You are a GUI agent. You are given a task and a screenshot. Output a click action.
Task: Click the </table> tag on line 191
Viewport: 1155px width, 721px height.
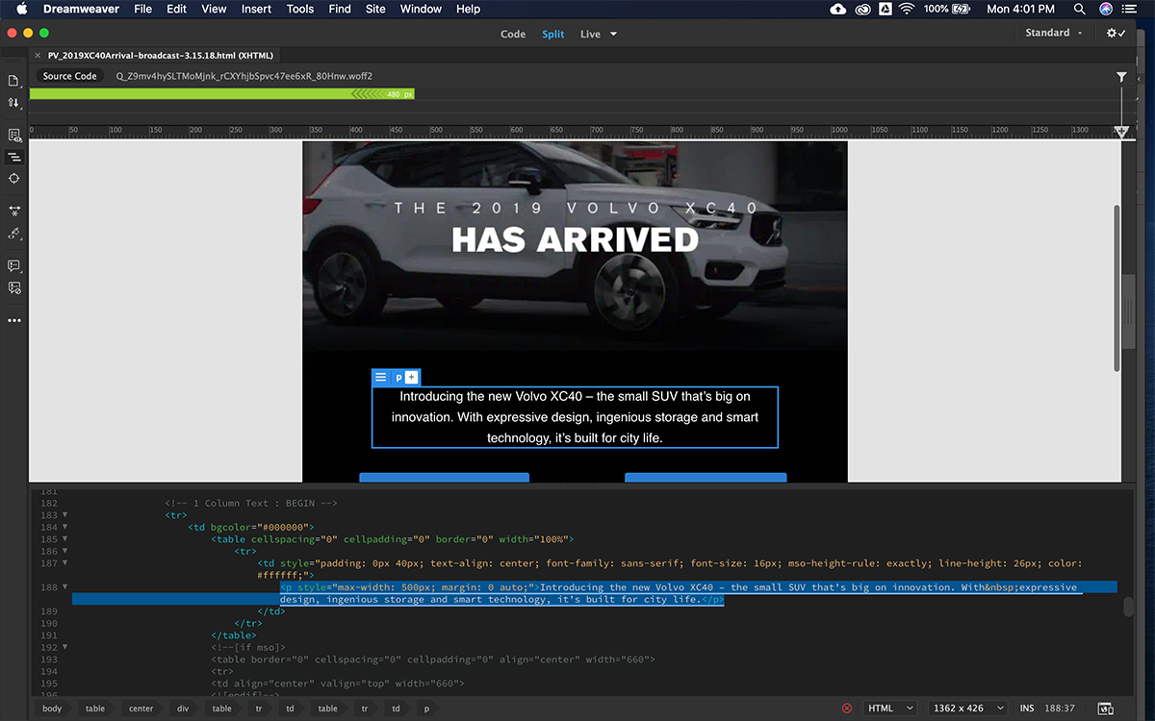click(233, 635)
